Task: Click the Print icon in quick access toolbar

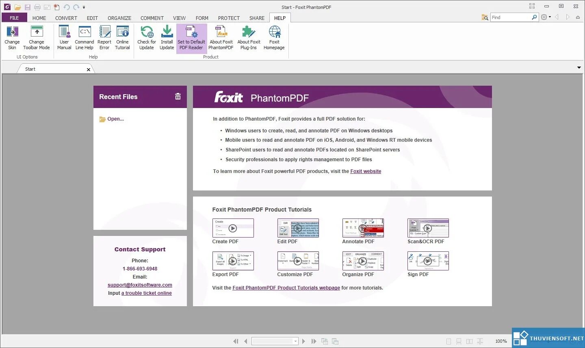Action: 37,7
